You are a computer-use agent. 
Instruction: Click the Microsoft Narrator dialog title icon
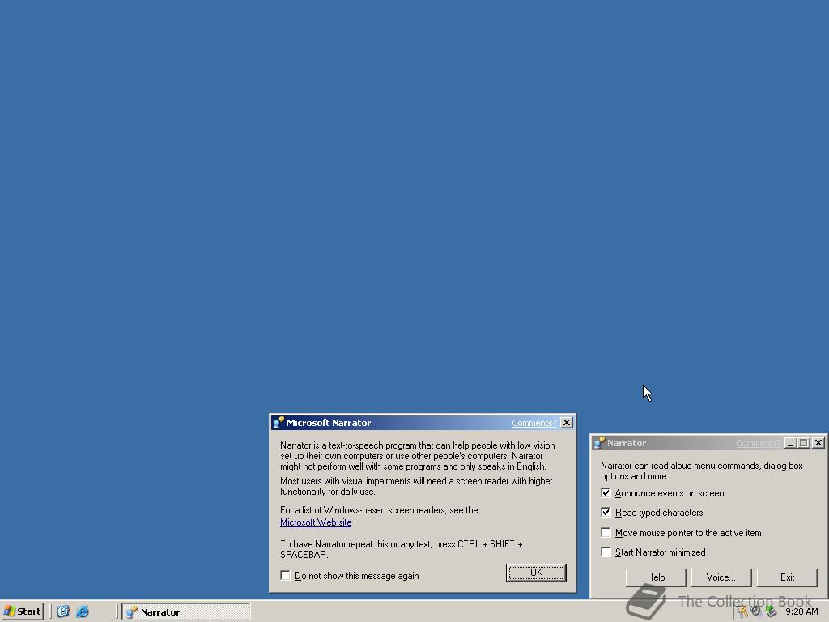[x=278, y=423]
